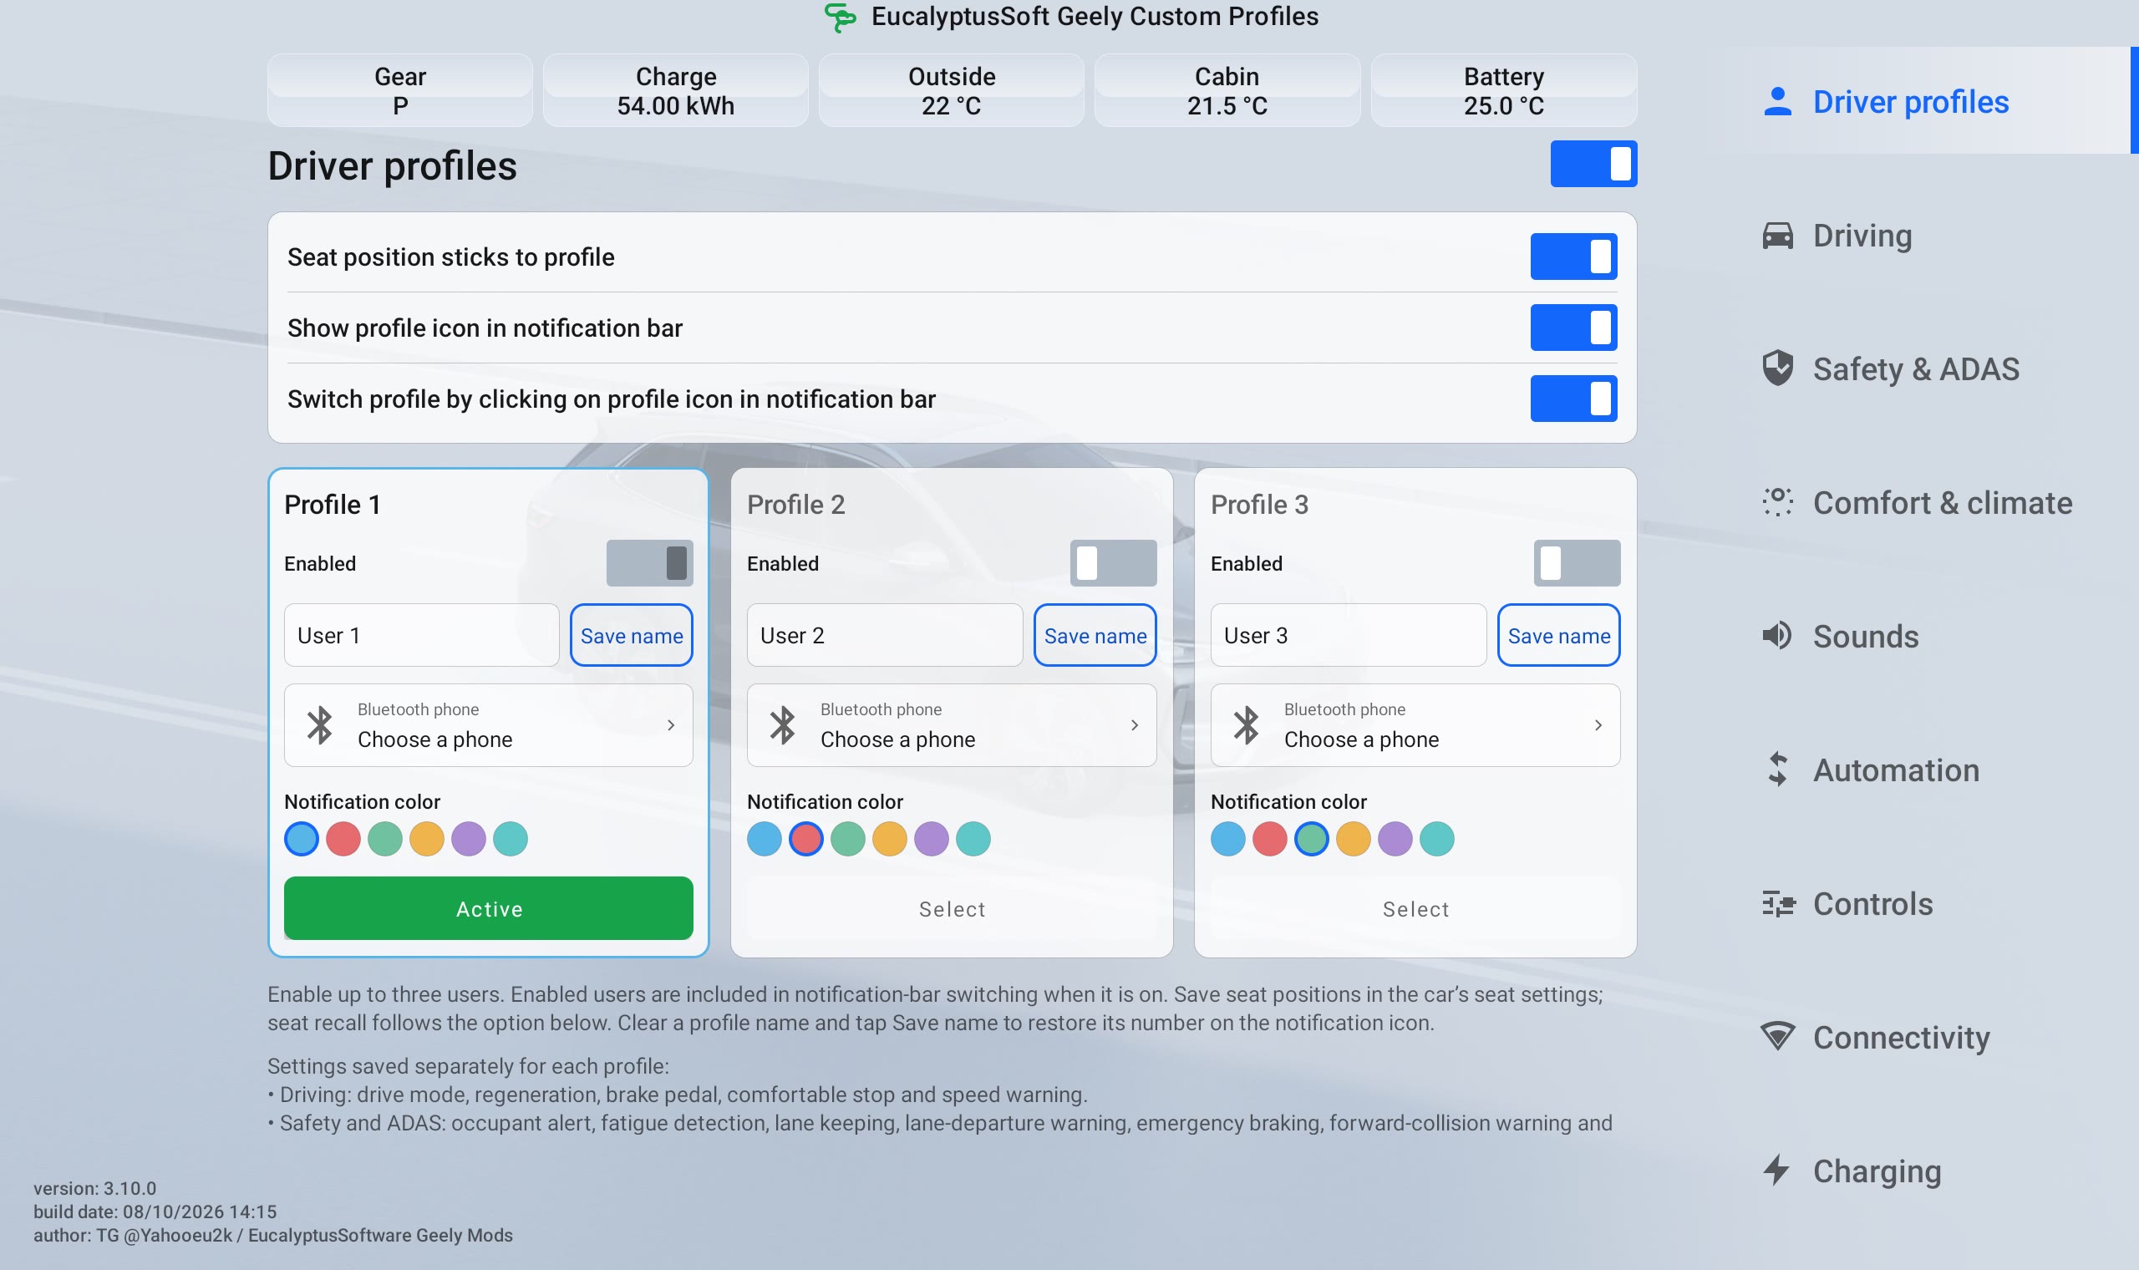This screenshot has height=1270, width=2139.
Task: Expand Profile 3 phone chooser chevron
Action: (1598, 725)
